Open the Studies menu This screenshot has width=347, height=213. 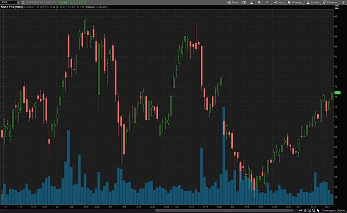coord(313,2)
